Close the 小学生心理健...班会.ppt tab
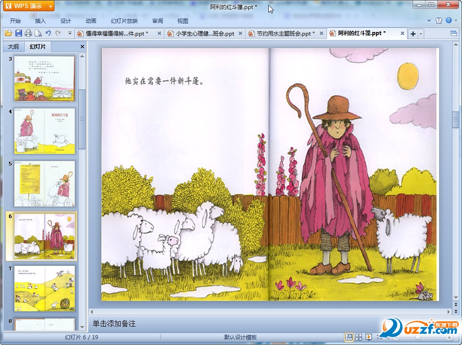 pos(240,33)
